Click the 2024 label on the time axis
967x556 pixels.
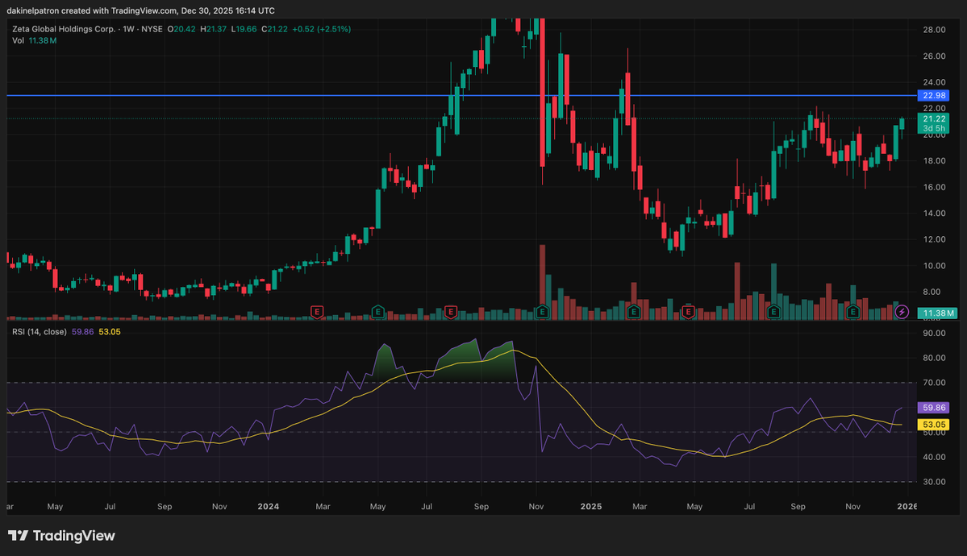pos(269,507)
